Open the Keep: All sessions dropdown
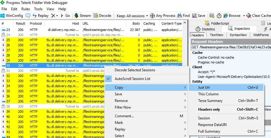 (132, 16)
